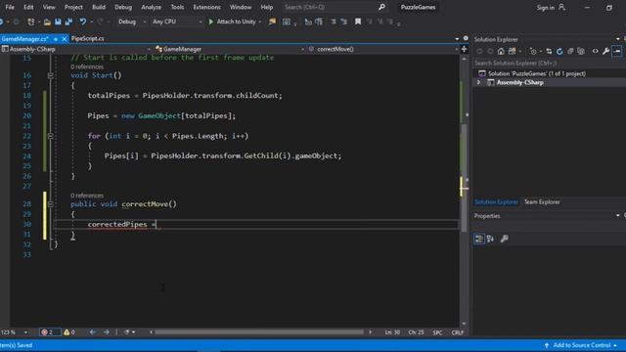This screenshot has width=626, height=352.
Task: Click the CRLF line ending indicator
Action: [458, 332]
